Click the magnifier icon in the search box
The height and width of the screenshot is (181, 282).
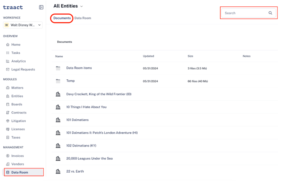tap(270, 13)
